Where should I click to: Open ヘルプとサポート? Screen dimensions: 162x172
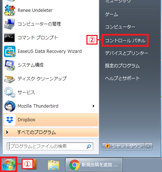(122, 78)
